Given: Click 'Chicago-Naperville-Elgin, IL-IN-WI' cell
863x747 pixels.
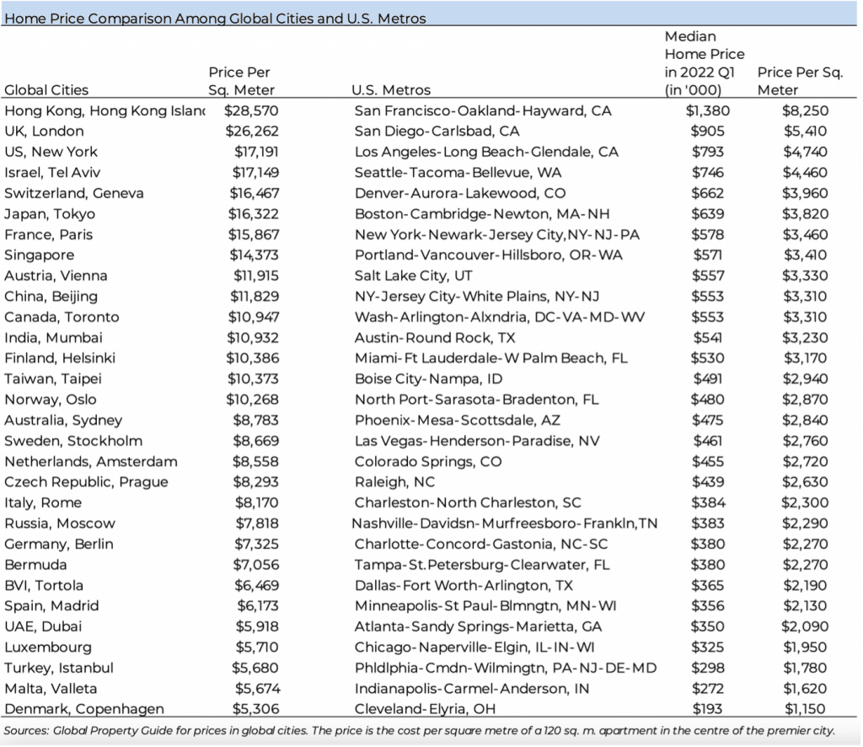Looking at the screenshot, I should (x=474, y=648).
